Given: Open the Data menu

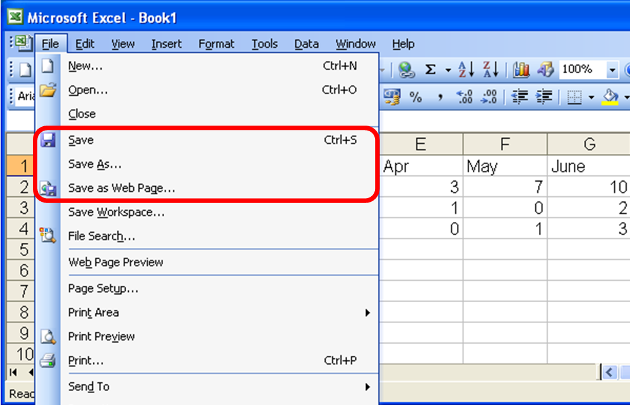Looking at the screenshot, I should pyautogui.click(x=306, y=44).
